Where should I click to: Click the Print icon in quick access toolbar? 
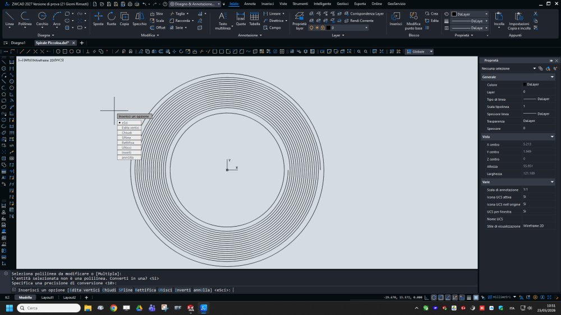coord(130,4)
